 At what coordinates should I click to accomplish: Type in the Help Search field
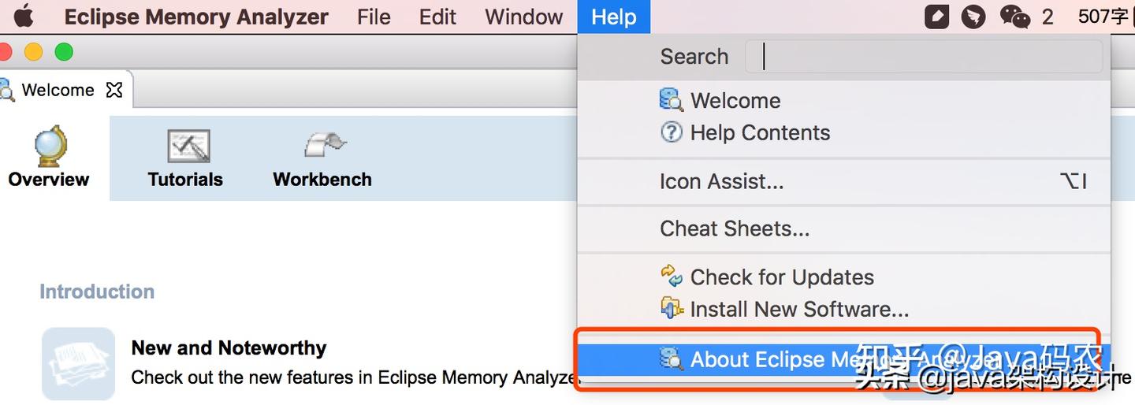click(924, 57)
